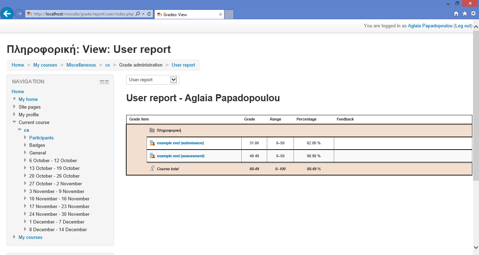The image size is (479, 255).
Task: Click the 62.00 % percentage cell
Action: tap(313, 143)
